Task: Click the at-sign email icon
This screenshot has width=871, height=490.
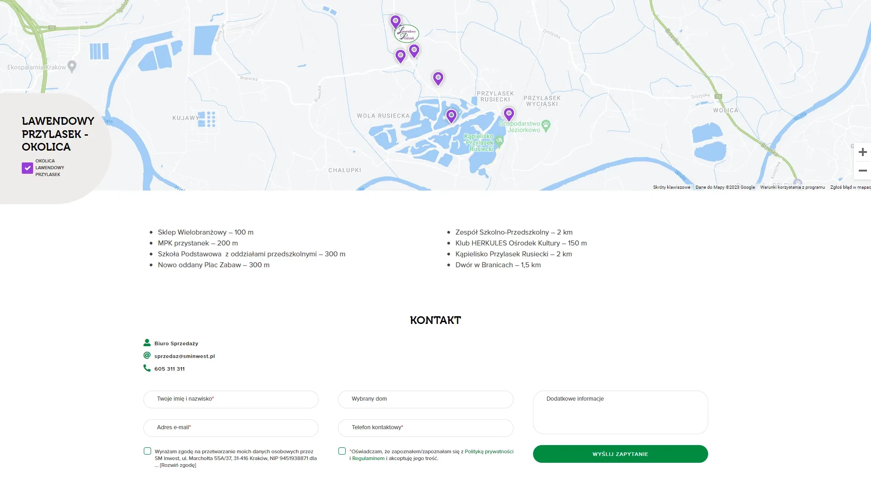Action: [x=147, y=356]
